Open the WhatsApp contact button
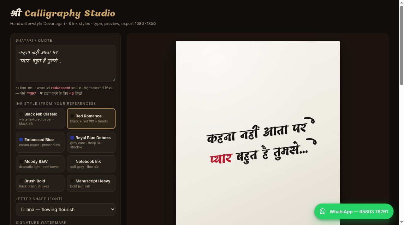 (x=354, y=211)
